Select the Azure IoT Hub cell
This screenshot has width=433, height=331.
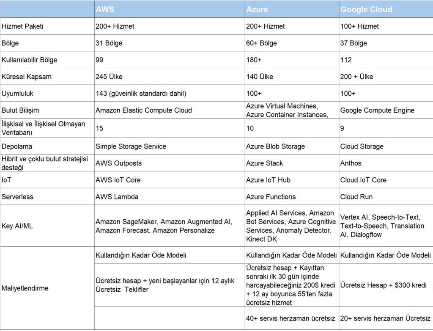pyautogui.click(x=292, y=180)
